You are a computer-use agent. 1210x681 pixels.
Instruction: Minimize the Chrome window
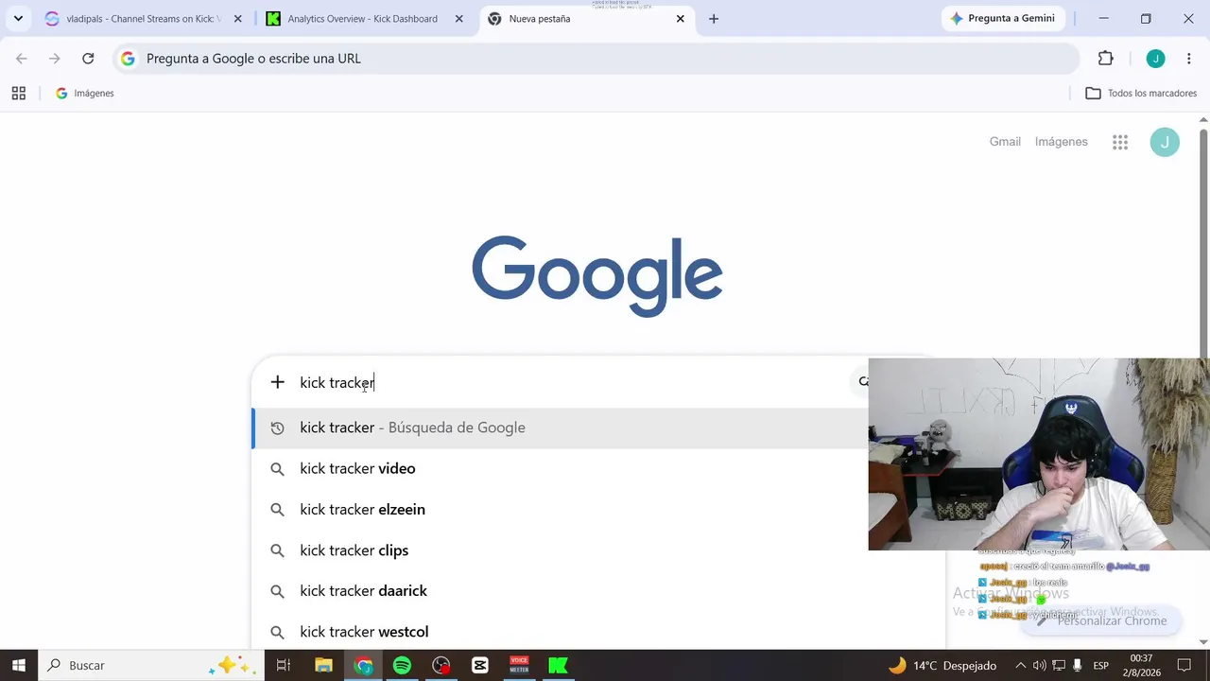(x=1103, y=19)
